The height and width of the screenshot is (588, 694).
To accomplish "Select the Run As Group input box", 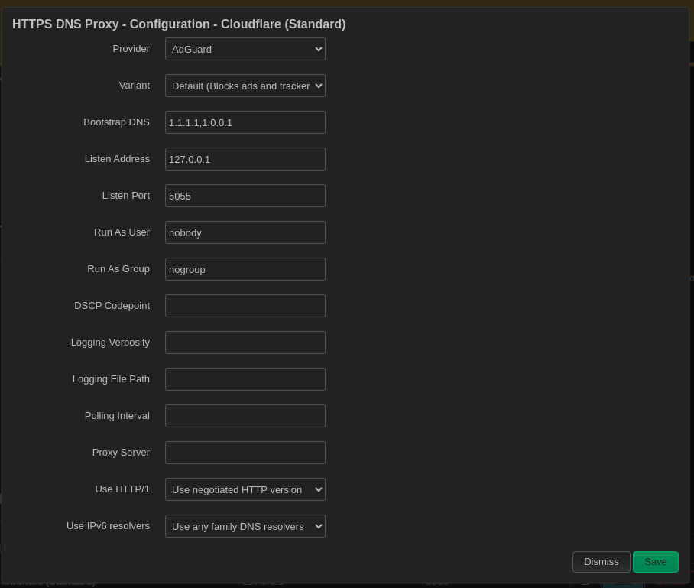I will (245, 270).
